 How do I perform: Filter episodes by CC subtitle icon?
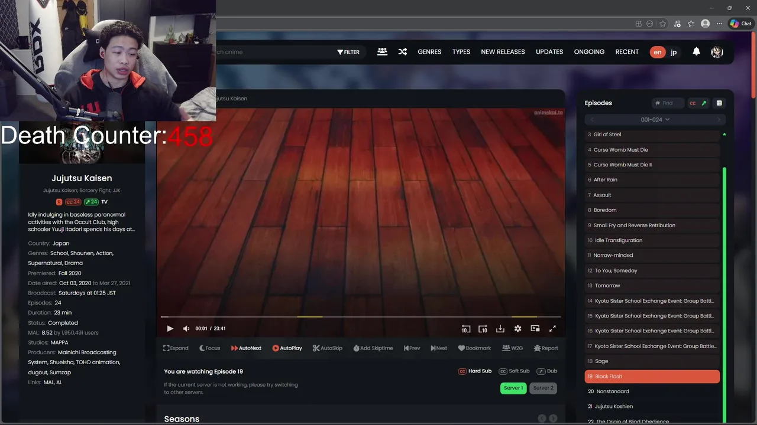point(693,103)
